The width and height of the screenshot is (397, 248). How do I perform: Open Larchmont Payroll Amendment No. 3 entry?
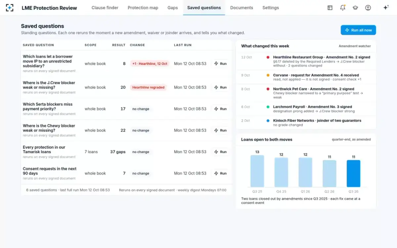306,109
